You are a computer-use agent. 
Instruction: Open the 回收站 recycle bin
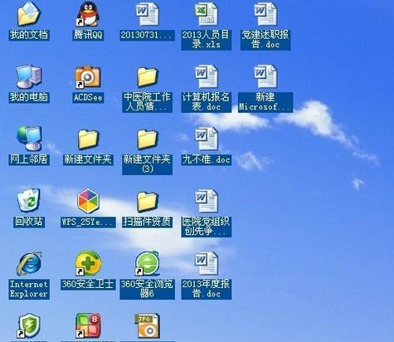29,201
